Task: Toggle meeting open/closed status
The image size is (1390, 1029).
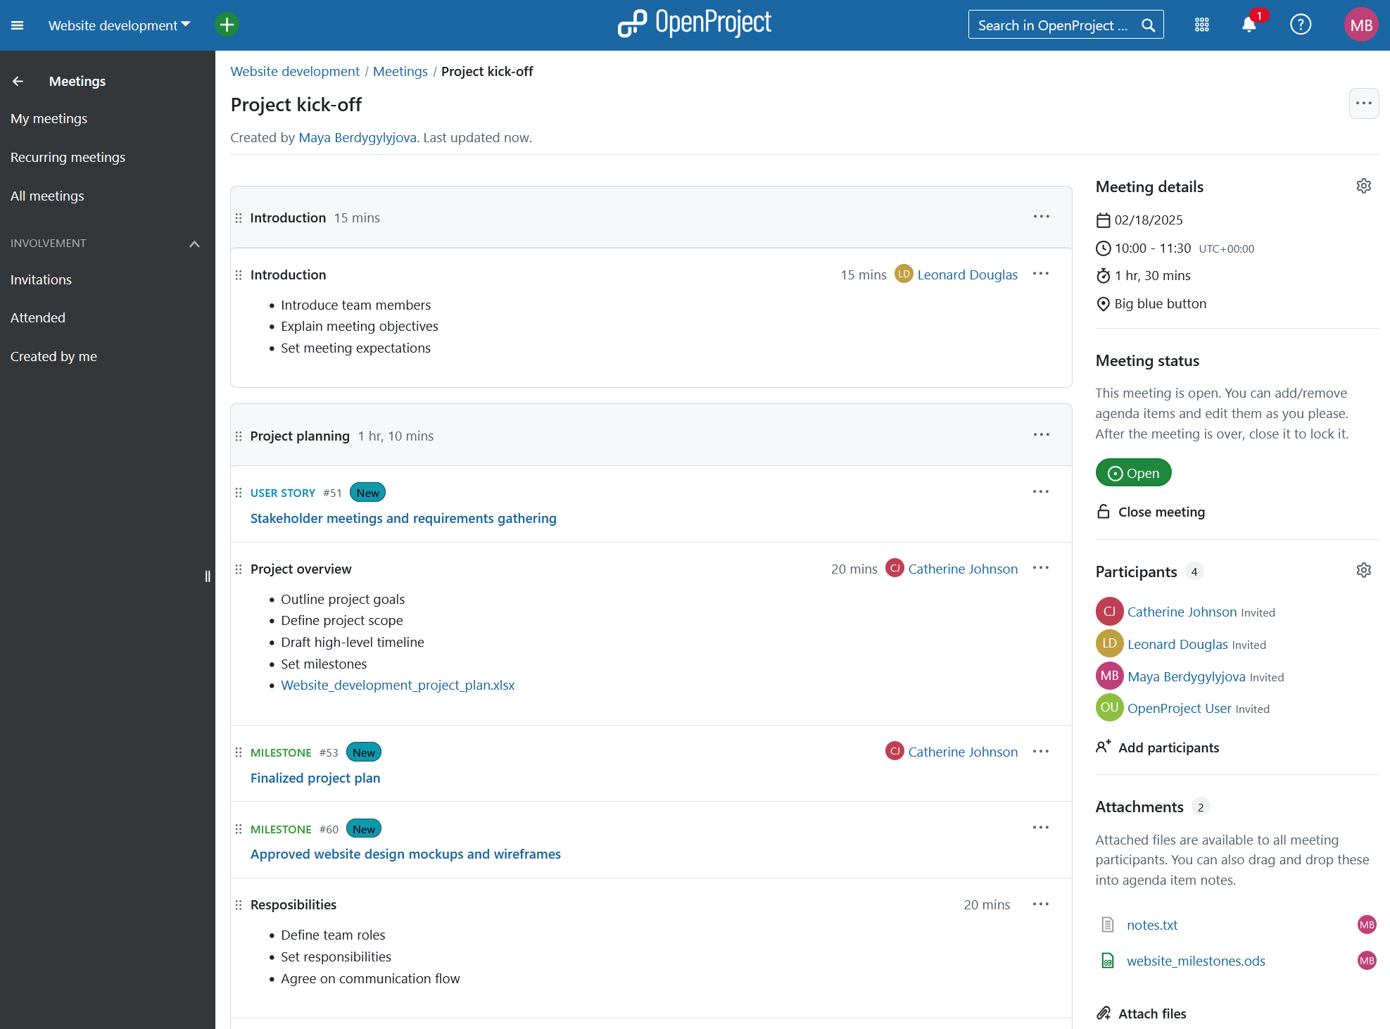Action: 1150,511
